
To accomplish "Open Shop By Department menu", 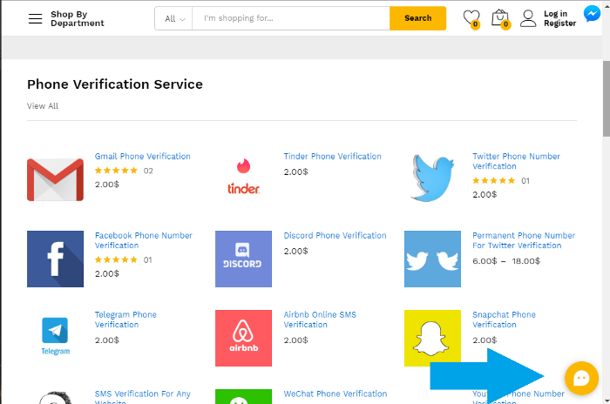I will pos(77,18).
